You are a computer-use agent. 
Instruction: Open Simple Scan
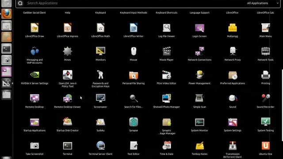point(199,98)
